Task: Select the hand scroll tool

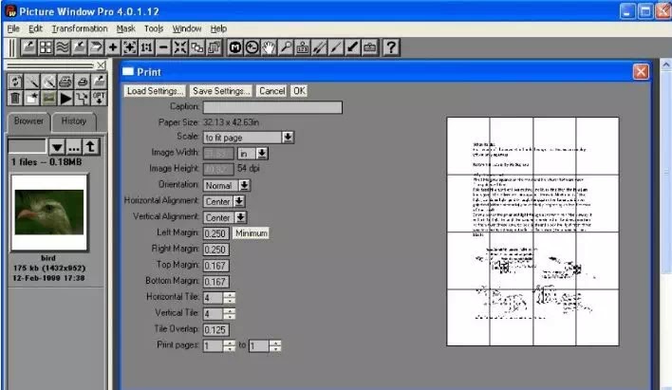Action: (x=269, y=47)
